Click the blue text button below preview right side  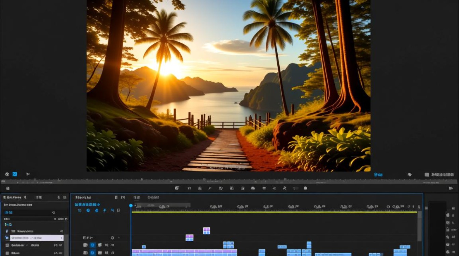coord(378,174)
